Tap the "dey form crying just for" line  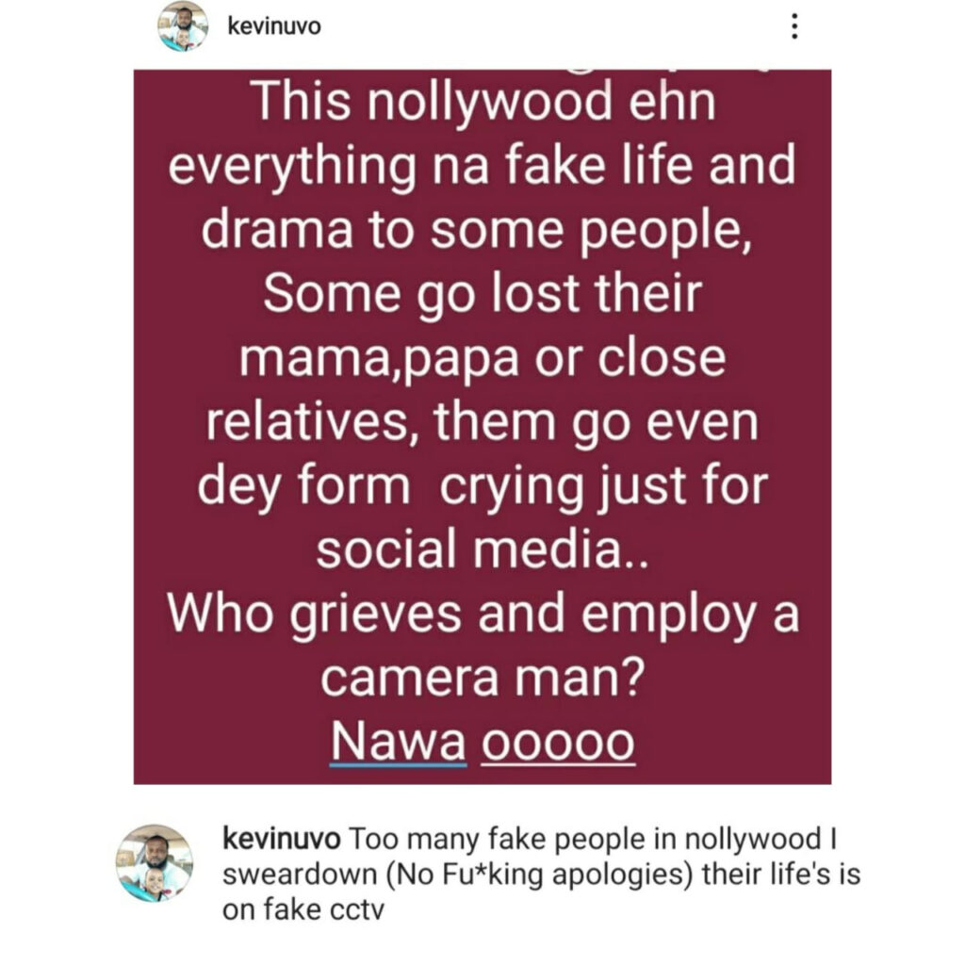tap(482, 487)
